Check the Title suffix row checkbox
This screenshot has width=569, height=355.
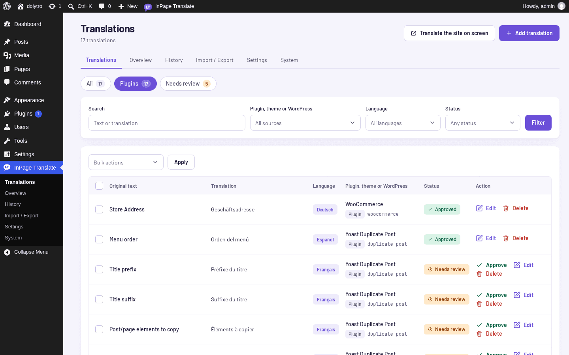(x=99, y=299)
